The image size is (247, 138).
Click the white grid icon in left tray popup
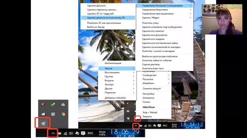pyautogui.click(x=53, y=114)
